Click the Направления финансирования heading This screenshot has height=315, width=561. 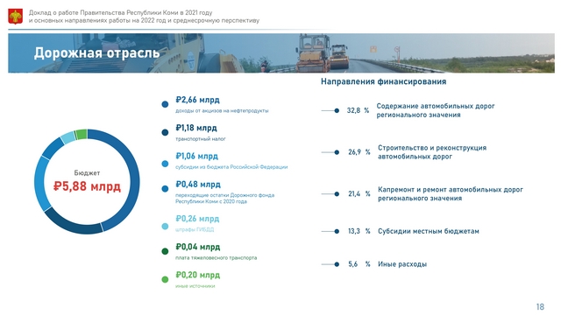(x=384, y=81)
